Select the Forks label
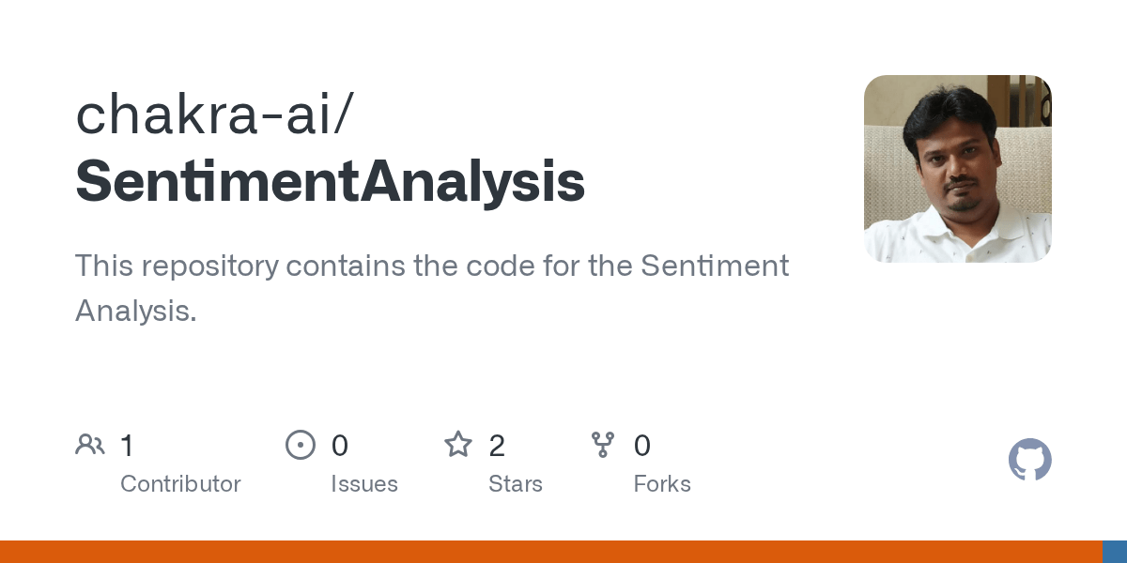Viewport: 1127px width, 563px height. click(662, 484)
